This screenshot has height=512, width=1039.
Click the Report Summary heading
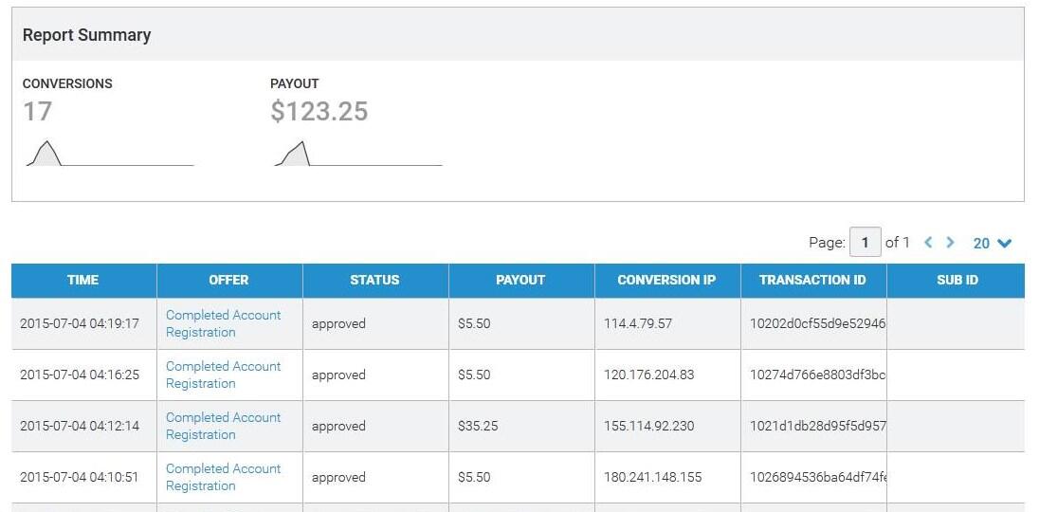coord(87,35)
